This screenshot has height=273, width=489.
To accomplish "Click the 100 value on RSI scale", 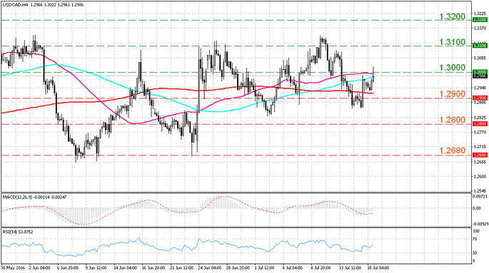I will tap(476, 231).
